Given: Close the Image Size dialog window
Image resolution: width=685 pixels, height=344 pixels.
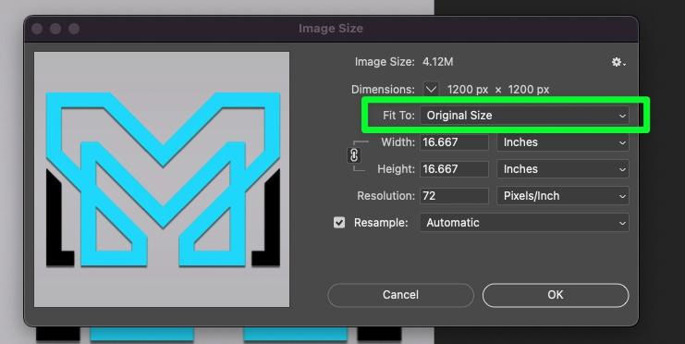Looking at the screenshot, I should tap(37, 29).
